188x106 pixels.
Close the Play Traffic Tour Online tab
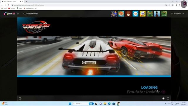pyautogui.click(x=23, y=2)
